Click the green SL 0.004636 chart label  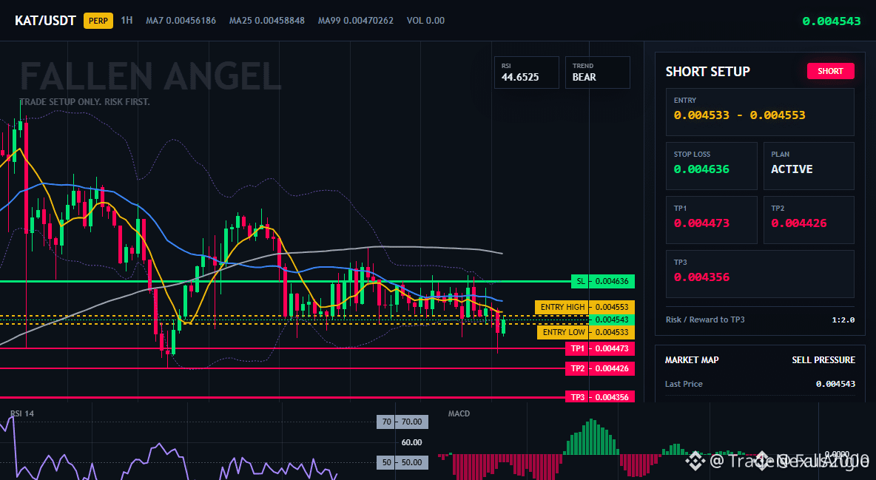tap(603, 281)
